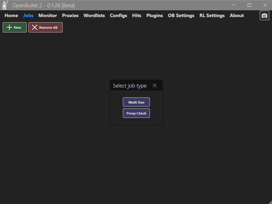
Task: Click the camera screenshot icon
Action: point(264,16)
